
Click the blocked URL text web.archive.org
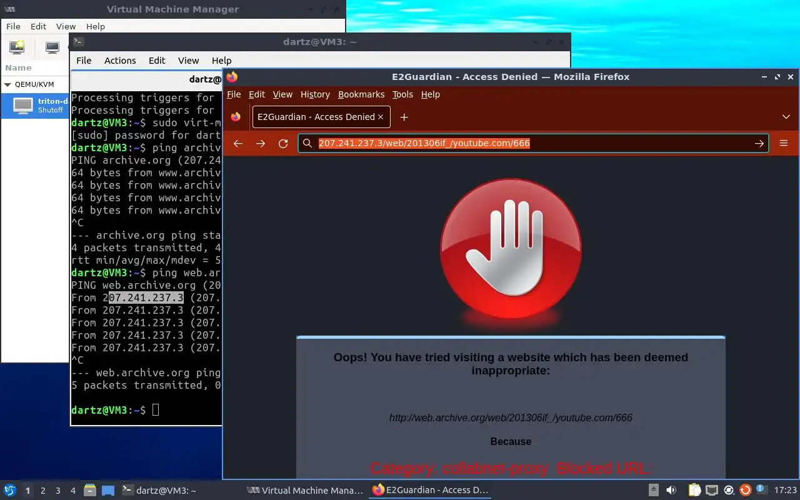tap(511, 417)
